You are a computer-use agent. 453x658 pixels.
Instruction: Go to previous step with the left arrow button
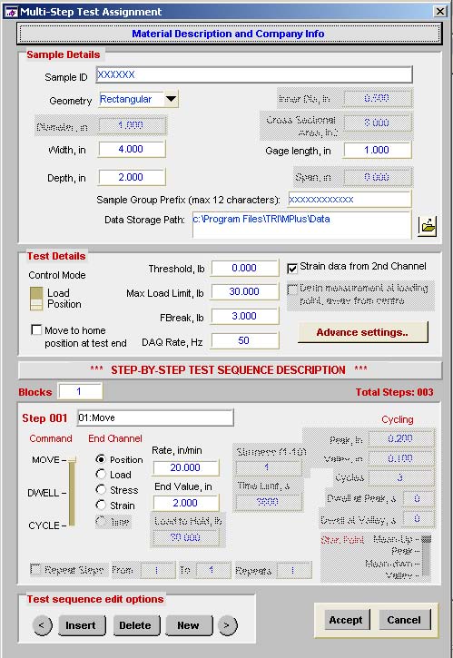tap(42, 625)
